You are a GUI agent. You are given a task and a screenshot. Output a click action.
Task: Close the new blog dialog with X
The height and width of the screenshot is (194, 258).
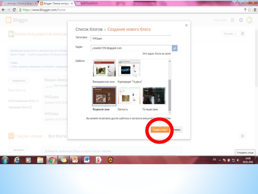click(186, 25)
